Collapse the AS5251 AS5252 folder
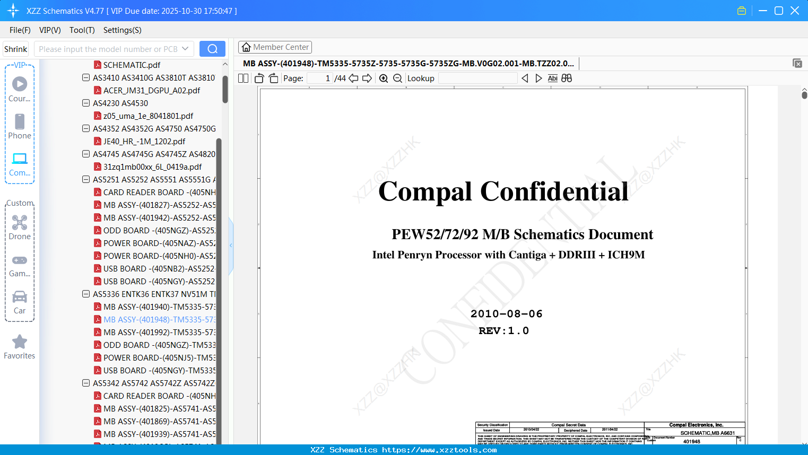This screenshot has height=455, width=808. pyautogui.click(x=86, y=179)
